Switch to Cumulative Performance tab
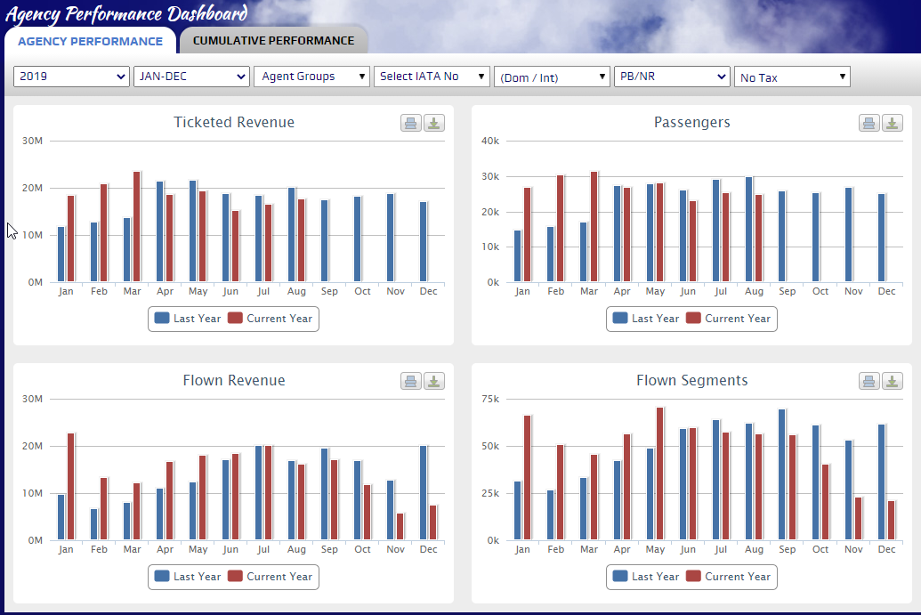 (x=273, y=40)
